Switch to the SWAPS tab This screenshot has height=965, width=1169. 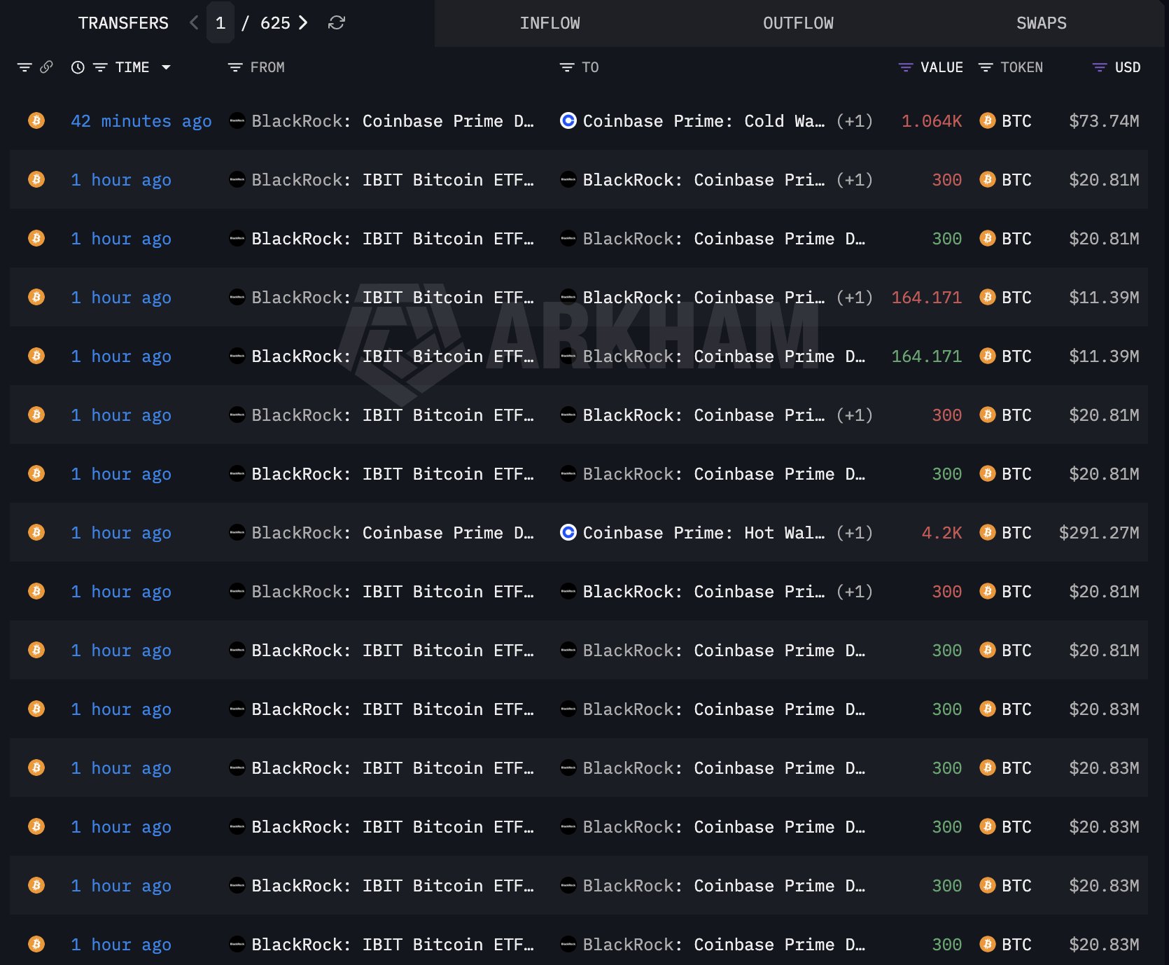coord(1041,23)
